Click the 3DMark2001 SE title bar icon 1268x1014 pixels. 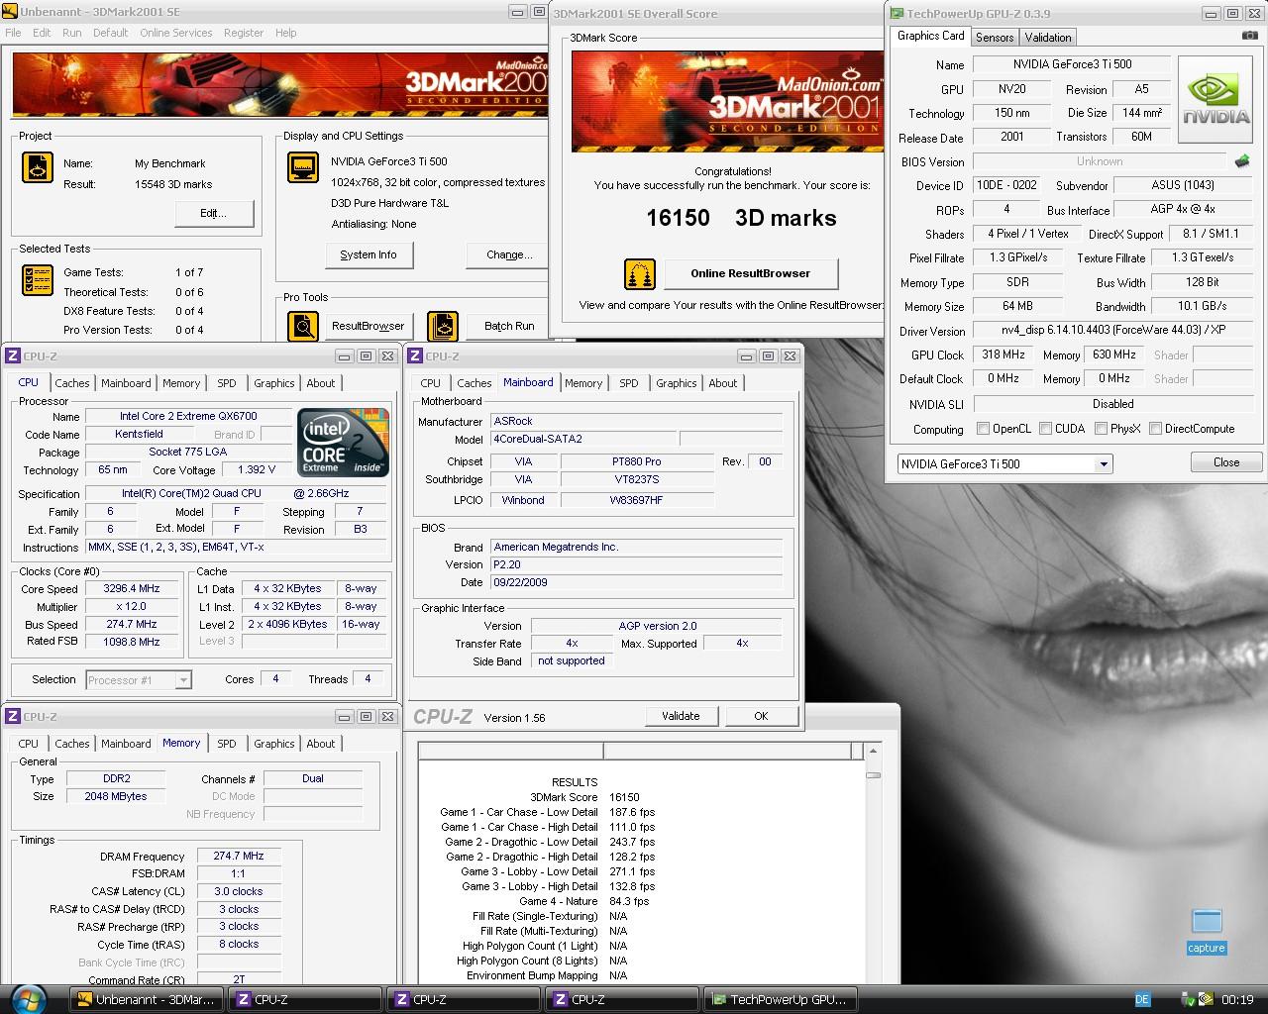coord(11,12)
